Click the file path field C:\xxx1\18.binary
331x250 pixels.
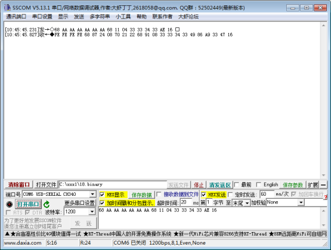113,185
